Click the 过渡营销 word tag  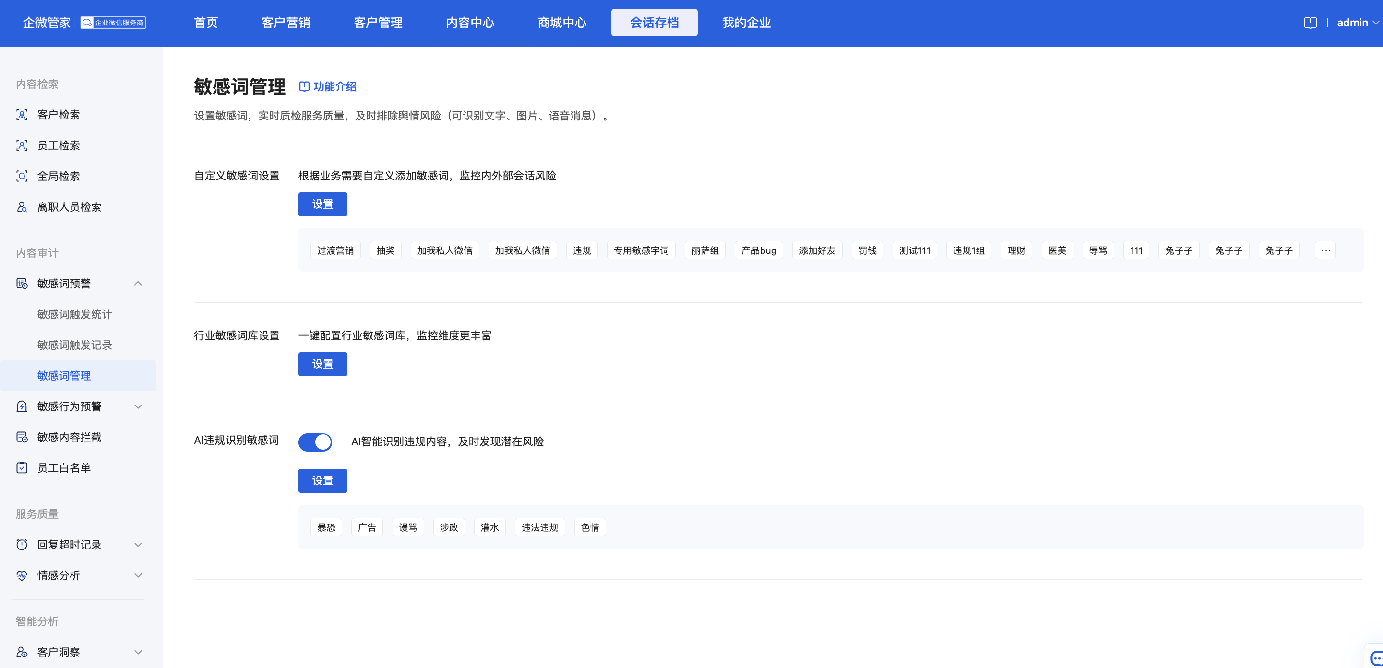[335, 250]
